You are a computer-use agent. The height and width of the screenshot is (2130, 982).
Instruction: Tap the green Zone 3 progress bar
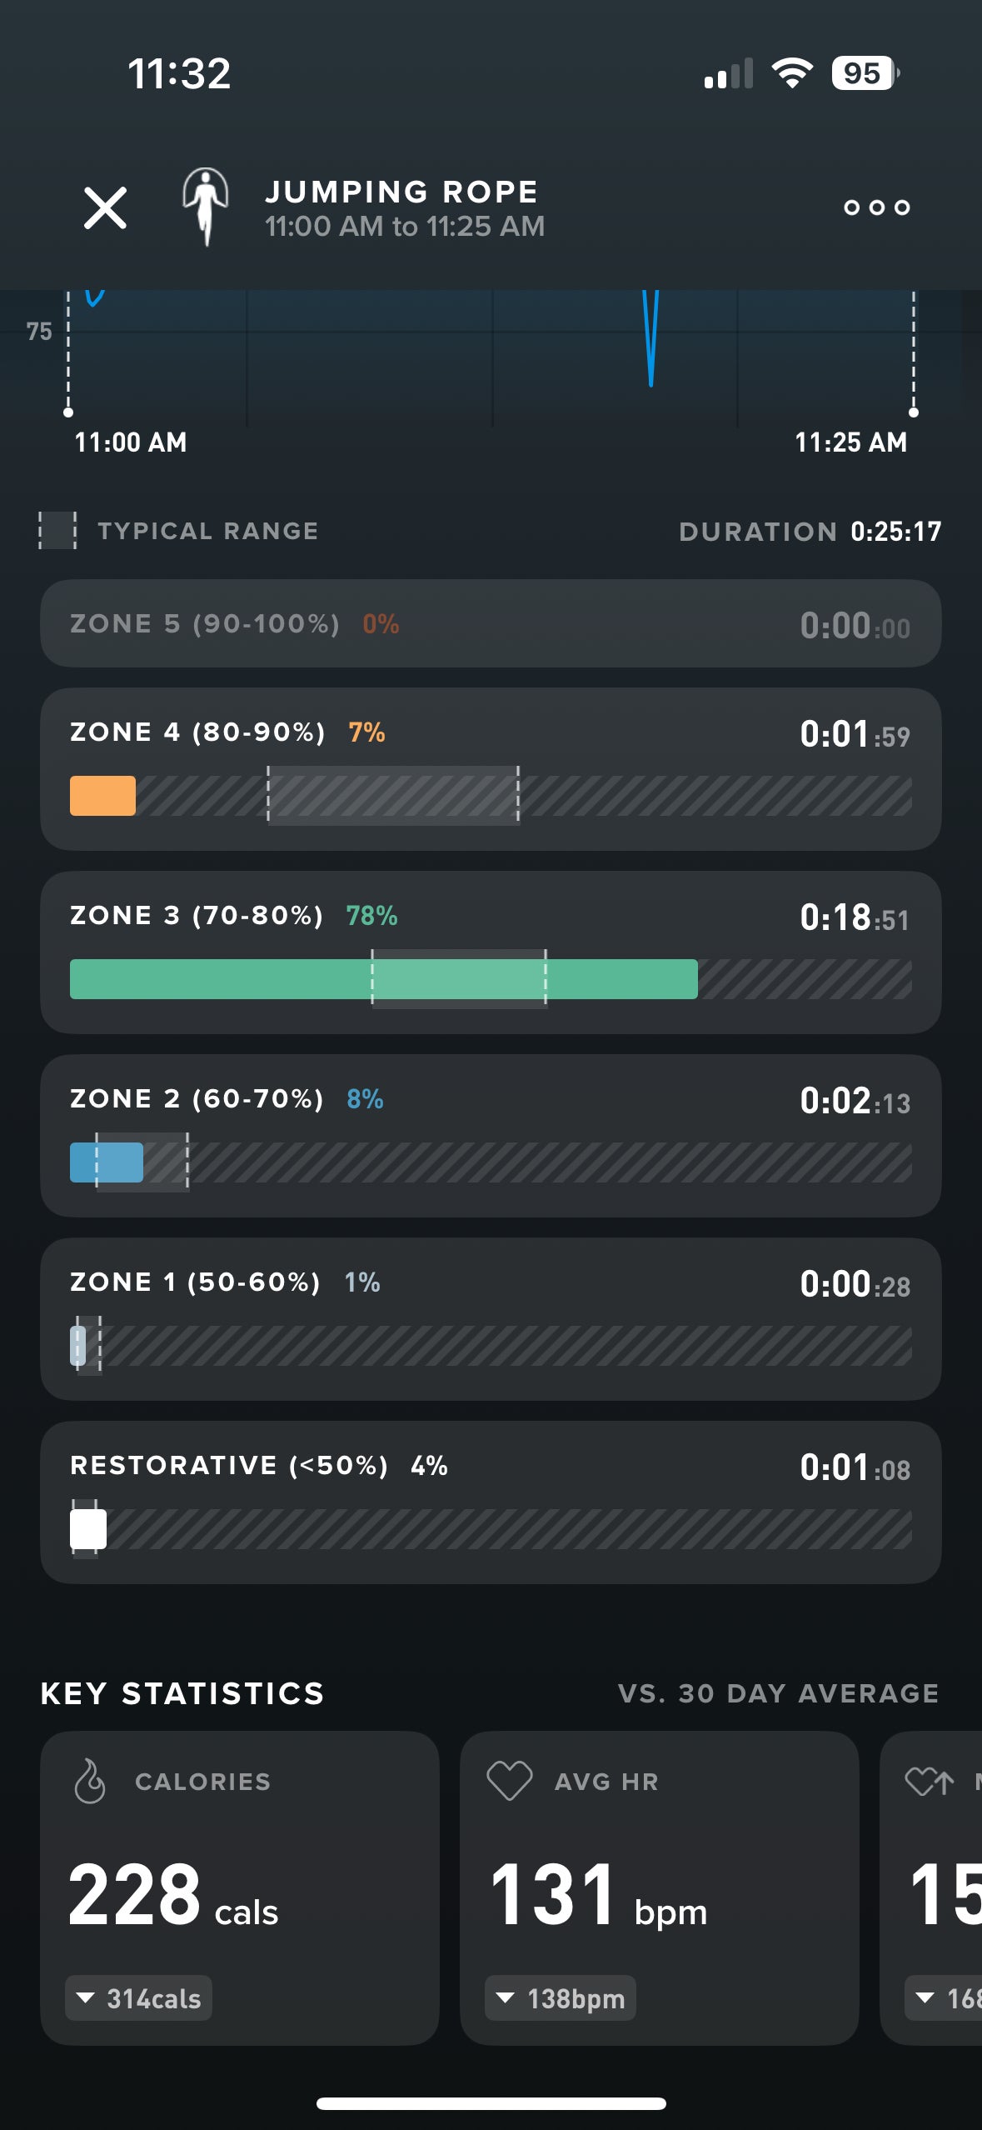[x=383, y=979]
